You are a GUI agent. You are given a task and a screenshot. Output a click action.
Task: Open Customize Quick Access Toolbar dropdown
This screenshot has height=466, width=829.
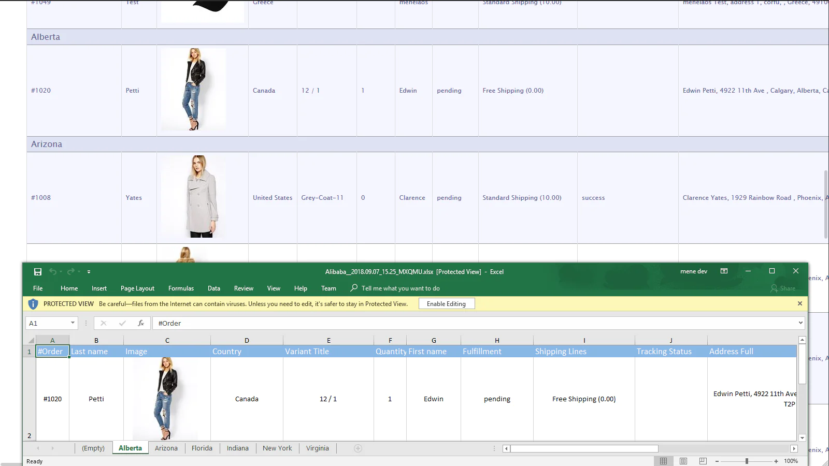tap(89, 272)
